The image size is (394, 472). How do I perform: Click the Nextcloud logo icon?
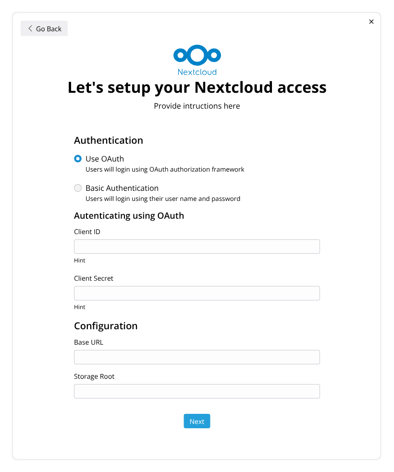197,55
